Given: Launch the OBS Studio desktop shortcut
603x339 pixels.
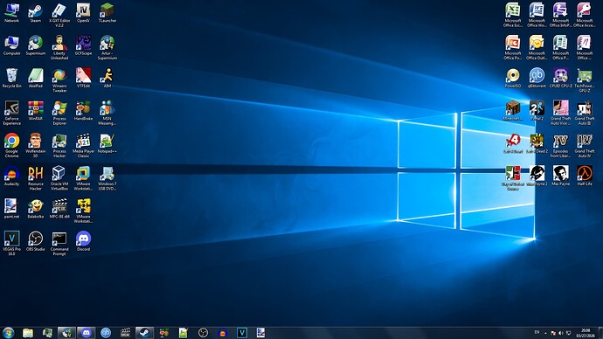Looking at the screenshot, I should coord(35,242).
